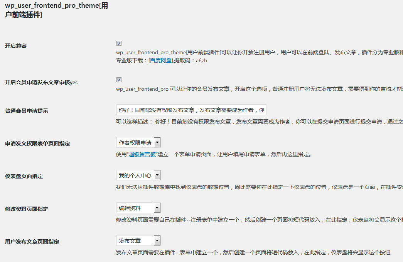Image resolution: width=403 pixels, height=262 pixels.
Task: Uncheck the compatibility option checkbox
Action: [119, 43]
